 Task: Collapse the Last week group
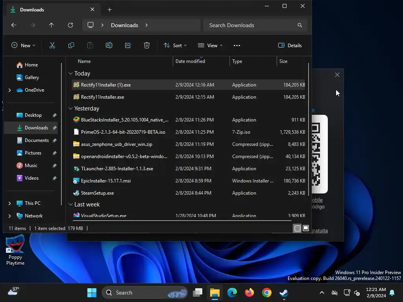(x=71, y=204)
